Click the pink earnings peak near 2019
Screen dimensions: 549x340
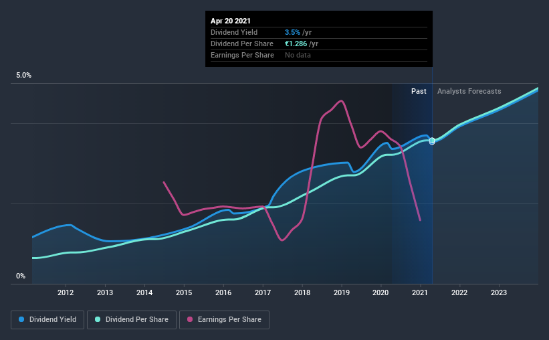click(x=340, y=101)
